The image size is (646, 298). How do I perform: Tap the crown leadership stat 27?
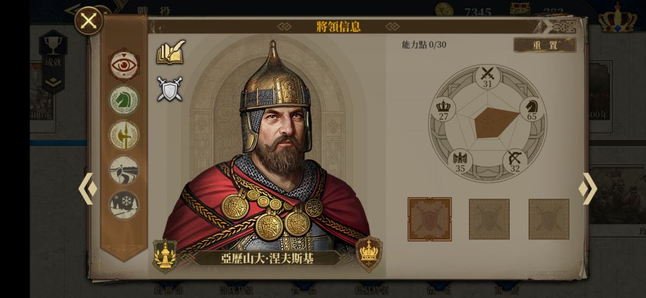coord(443,110)
